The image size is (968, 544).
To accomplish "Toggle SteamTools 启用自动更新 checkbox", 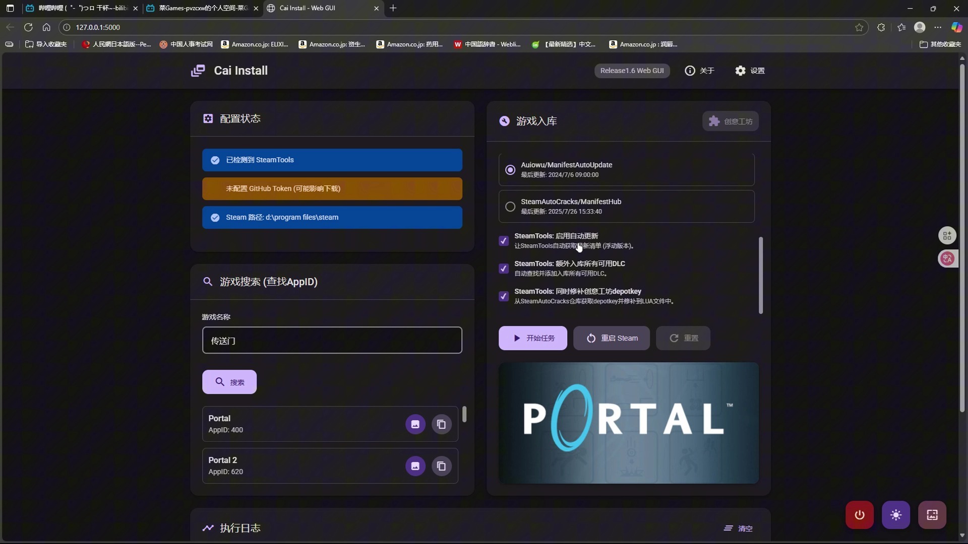I will (x=503, y=241).
